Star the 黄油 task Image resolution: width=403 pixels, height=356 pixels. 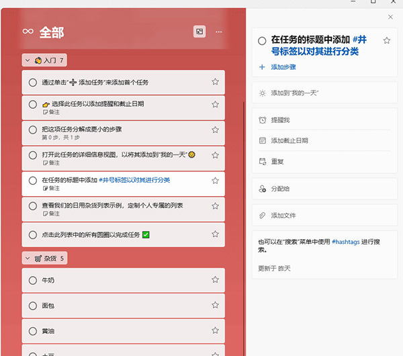pos(215,330)
